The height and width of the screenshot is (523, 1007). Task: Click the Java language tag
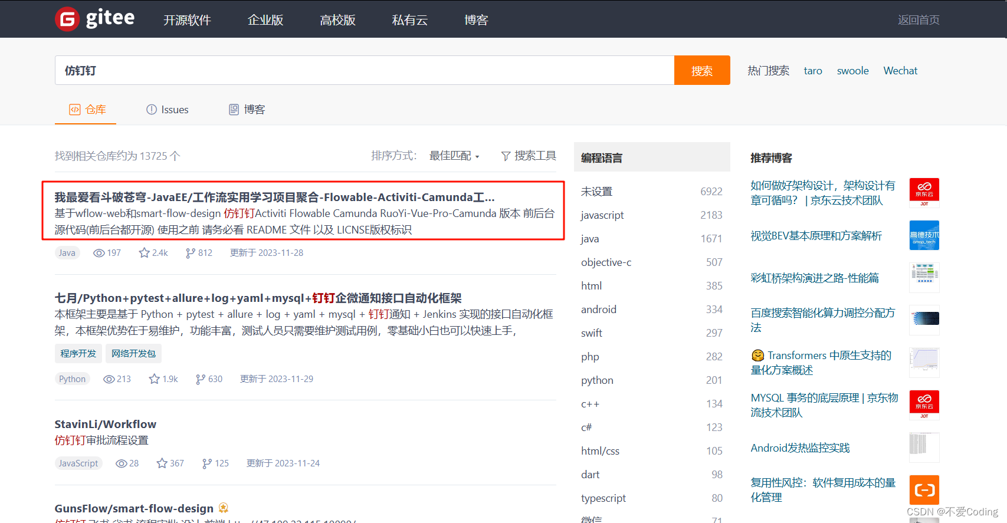67,252
